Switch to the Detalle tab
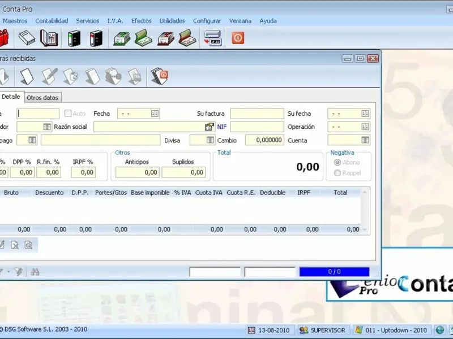This screenshot has width=453, height=339. [x=11, y=97]
